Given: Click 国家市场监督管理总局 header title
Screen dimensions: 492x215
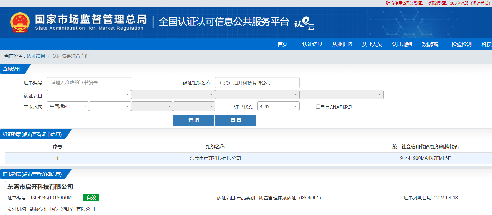Looking at the screenshot, I should [x=90, y=19].
